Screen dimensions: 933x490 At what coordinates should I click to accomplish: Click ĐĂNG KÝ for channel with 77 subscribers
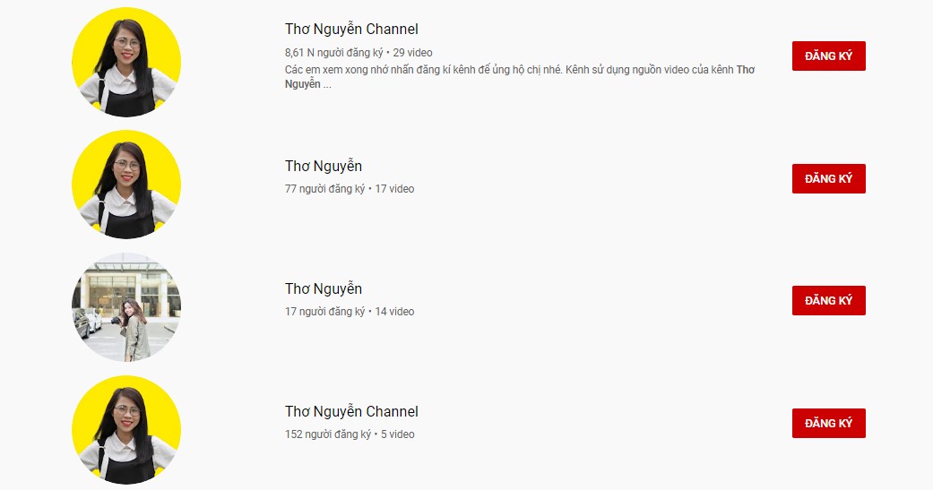coord(828,178)
